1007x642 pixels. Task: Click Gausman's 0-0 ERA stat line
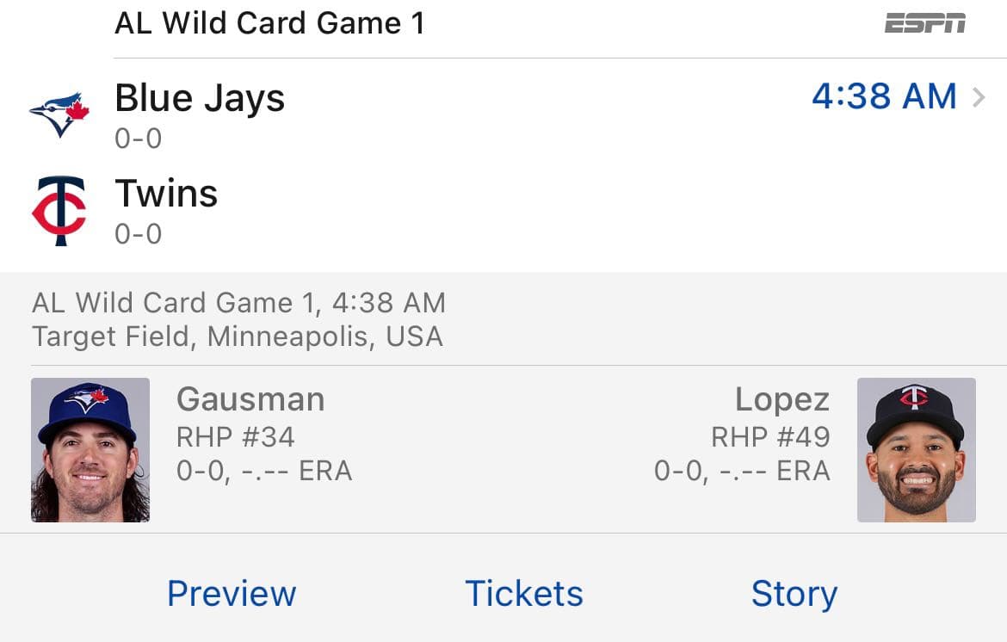point(262,471)
